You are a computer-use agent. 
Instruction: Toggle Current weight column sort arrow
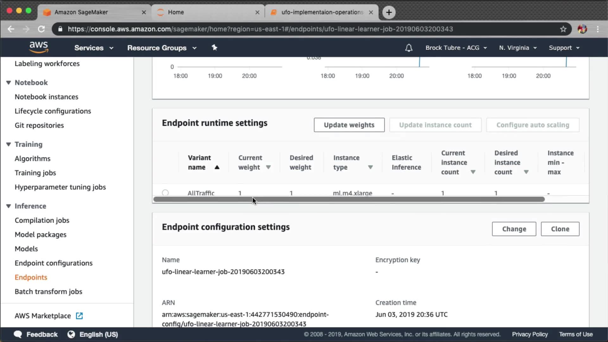pos(268,168)
